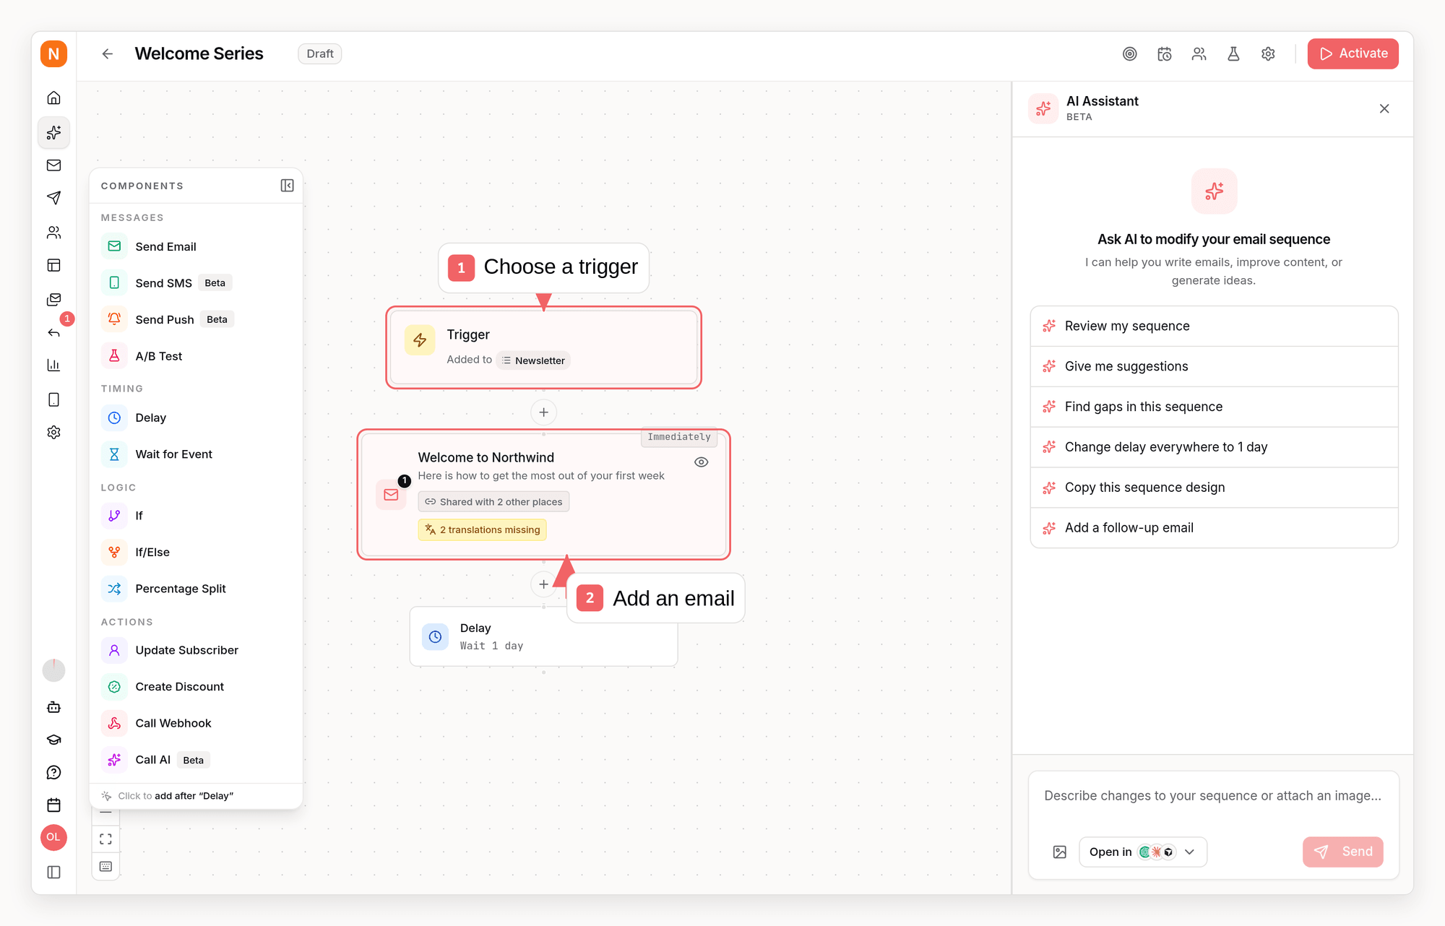Open the flask test icon in header

pyautogui.click(x=1234, y=54)
